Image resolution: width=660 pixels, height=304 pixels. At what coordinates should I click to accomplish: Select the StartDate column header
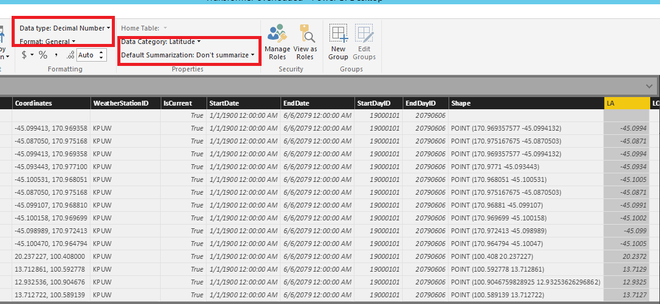tap(244, 103)
